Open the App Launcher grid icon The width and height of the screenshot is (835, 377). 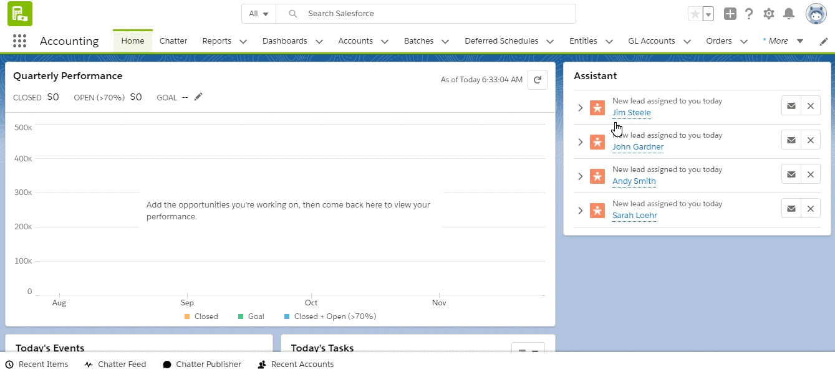pos(19,41)
